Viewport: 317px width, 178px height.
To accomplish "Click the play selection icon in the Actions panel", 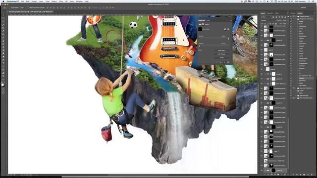I will tap(301, 175).
